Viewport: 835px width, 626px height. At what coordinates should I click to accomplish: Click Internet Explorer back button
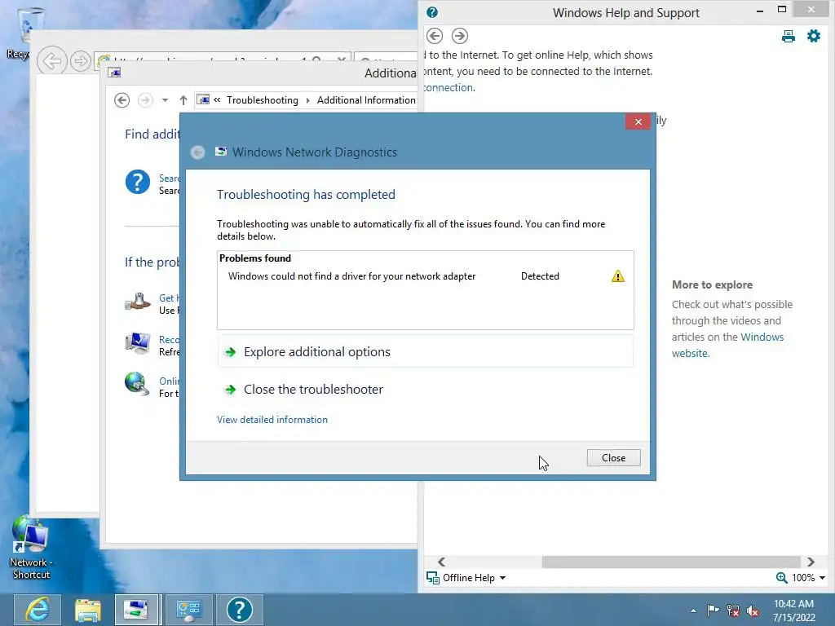pyautogui.click(x=52, y=61)
